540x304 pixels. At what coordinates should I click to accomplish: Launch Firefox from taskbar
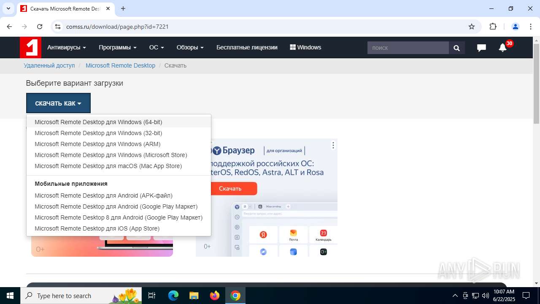[x=215, y=296]
